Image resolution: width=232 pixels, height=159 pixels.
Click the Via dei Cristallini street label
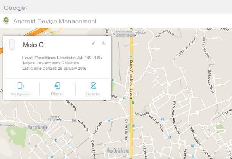tap(195, 135)
